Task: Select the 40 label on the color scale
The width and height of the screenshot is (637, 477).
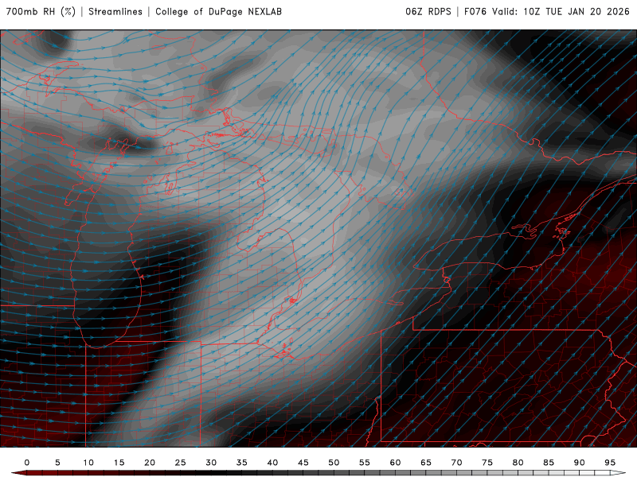Action: point(272,463)
